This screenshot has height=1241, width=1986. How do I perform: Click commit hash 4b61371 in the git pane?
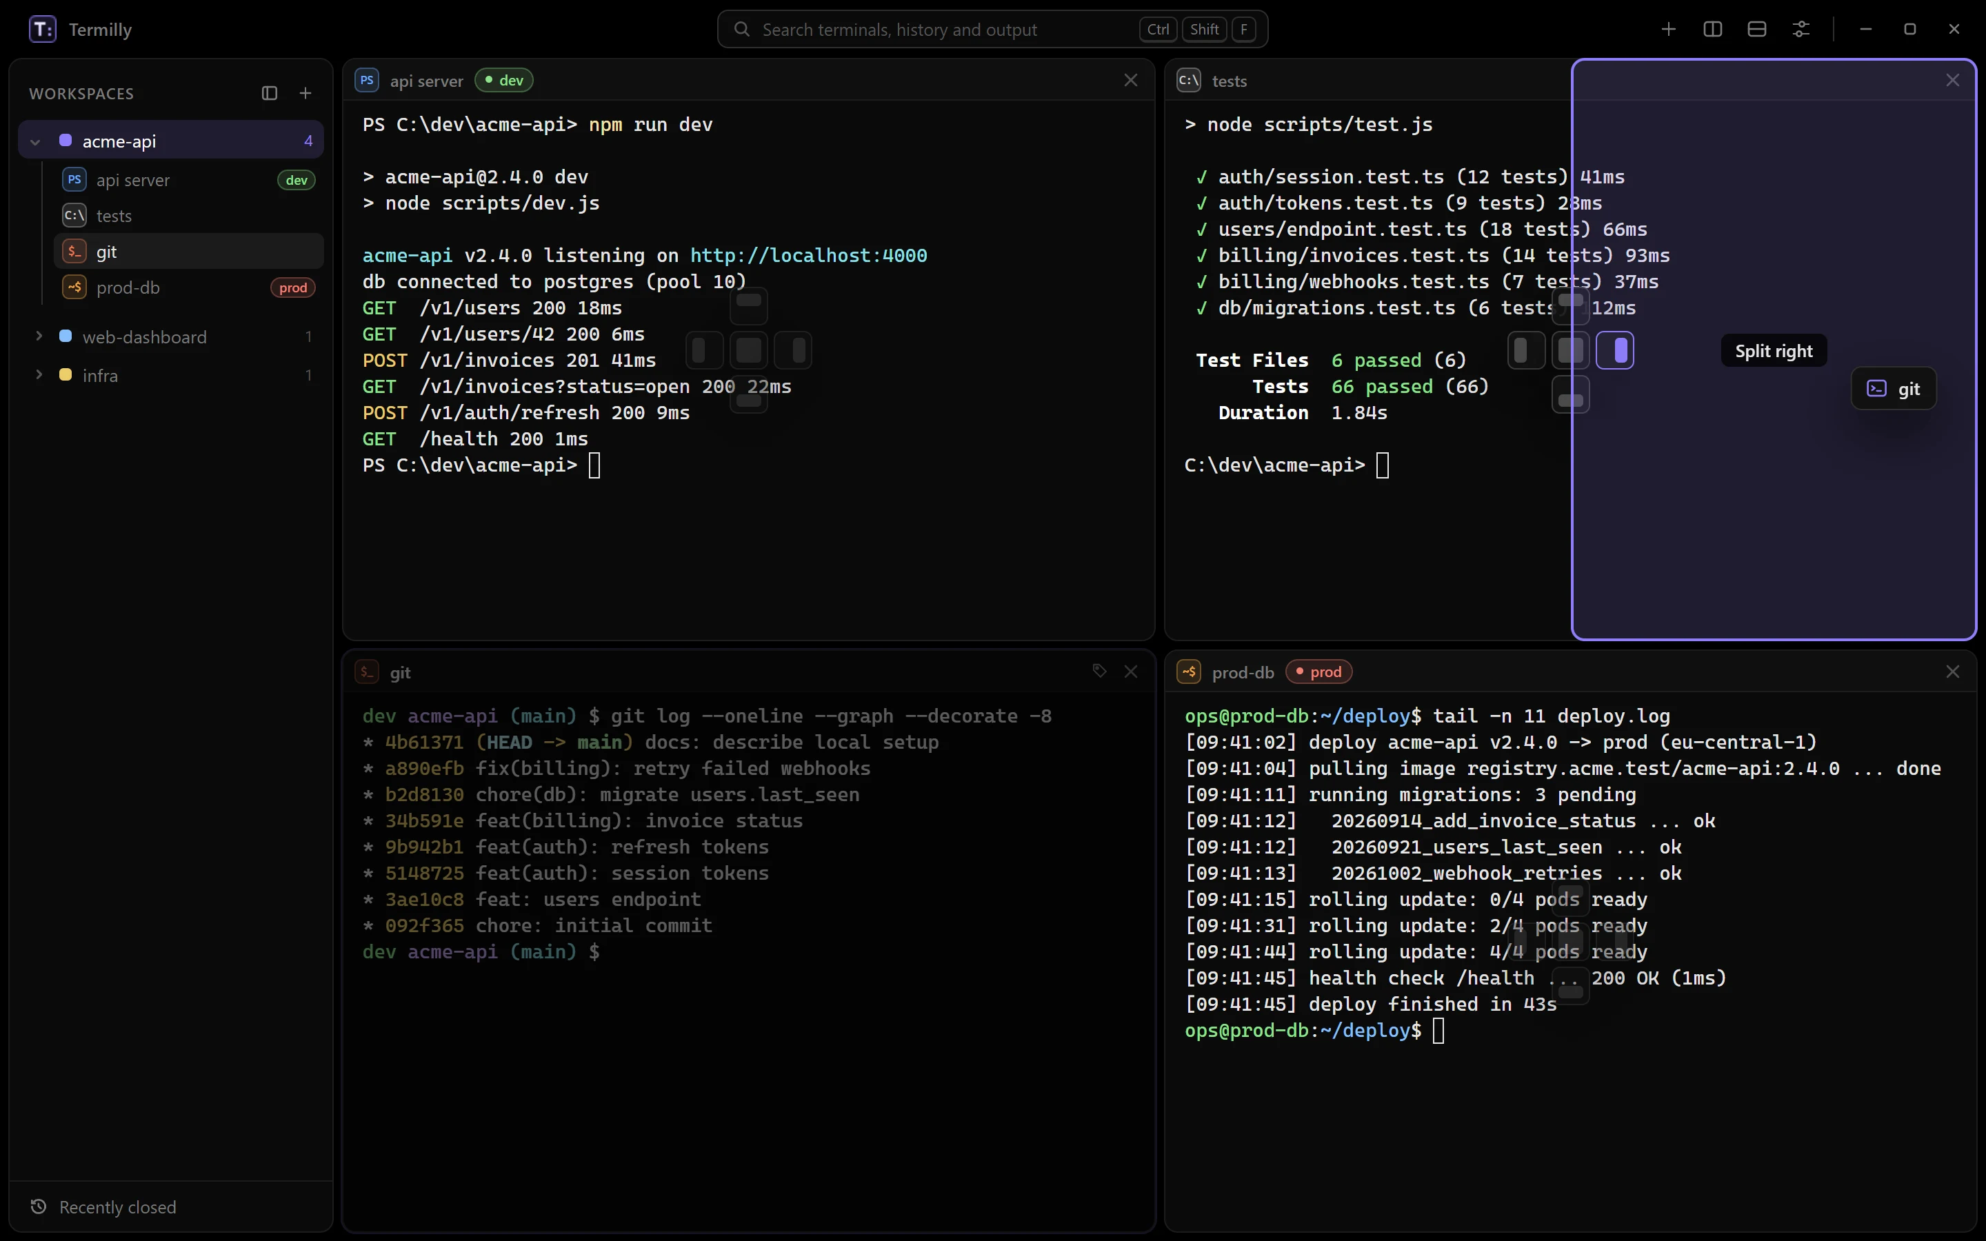pyautogui.click(x=424, y=742)
